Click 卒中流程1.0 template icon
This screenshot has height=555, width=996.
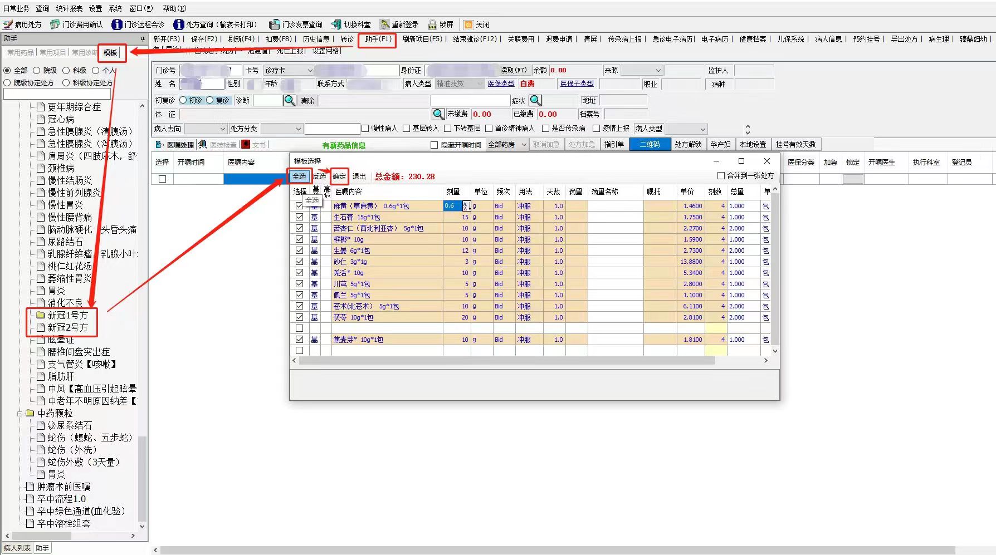(30, 499)
